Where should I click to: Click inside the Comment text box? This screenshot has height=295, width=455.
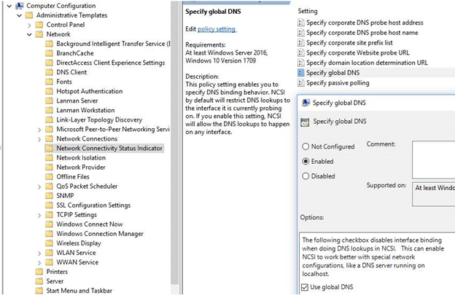(433, 160)
